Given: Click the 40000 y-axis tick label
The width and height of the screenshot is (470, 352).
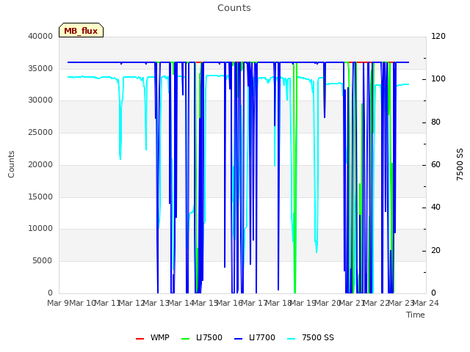Looking at the screenshot, I should [x=40, y=36].
